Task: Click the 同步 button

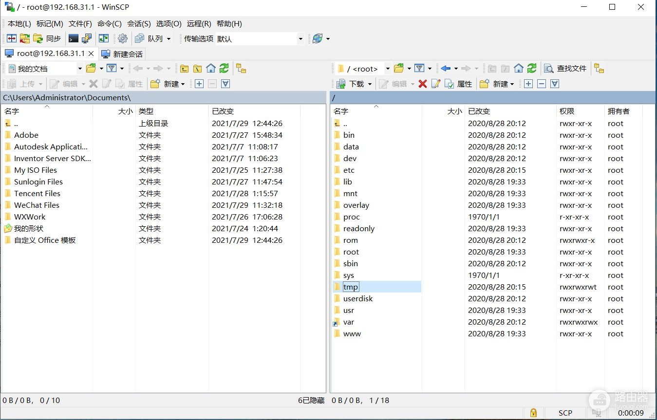Action: pos(47,38)
